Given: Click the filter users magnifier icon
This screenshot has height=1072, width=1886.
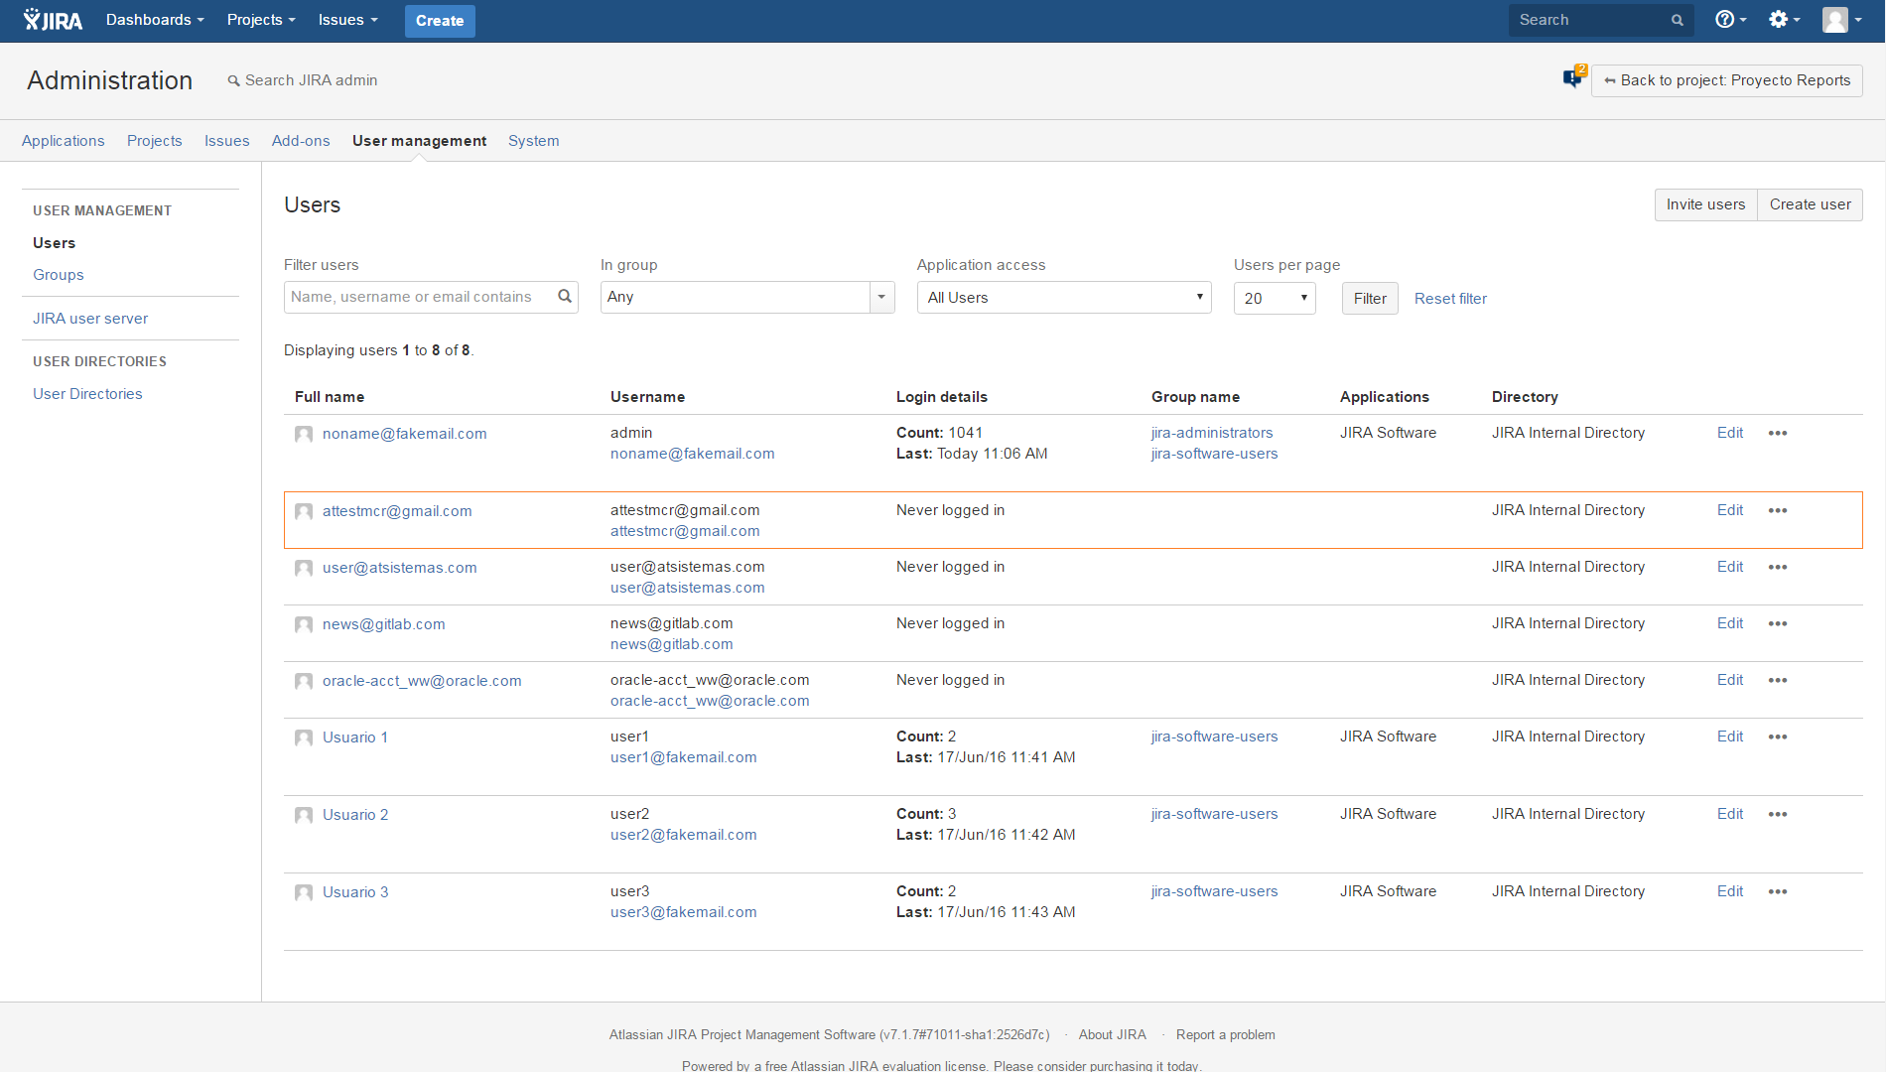Looking at the screenshot, I should point(565,296).
